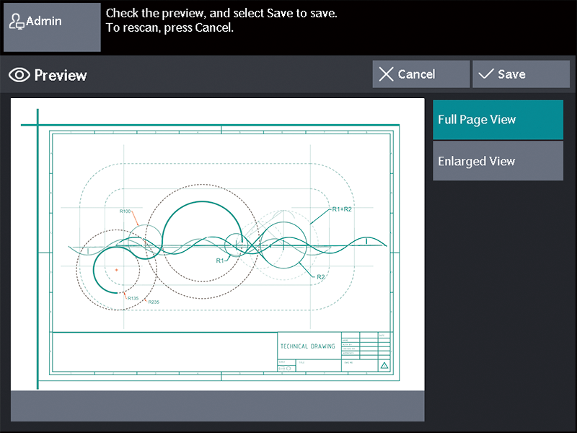Image resolution: width=577 pixels, height=433 pixels.
Task: Click the R1+R2 label in the drawing
Action: click(x=341, y=209)
